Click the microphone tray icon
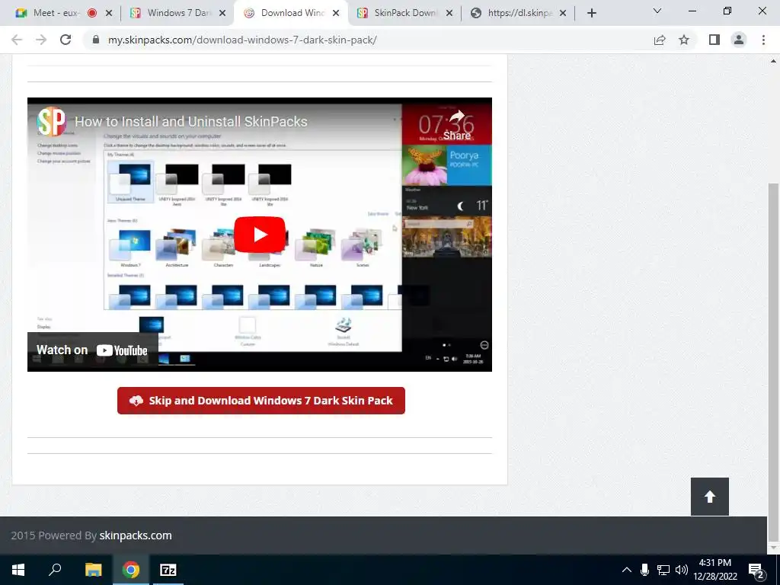 tap(644, 570)
